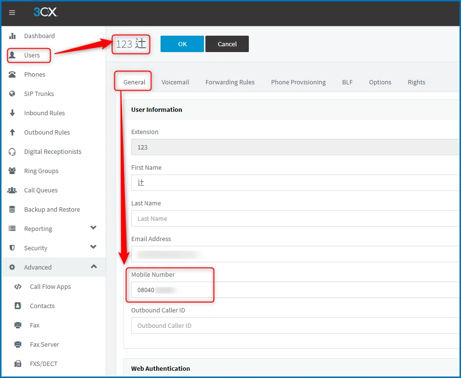Click the Reporting list icon
The height and width of the screenshot is (378, 461).
click(13, 229)
